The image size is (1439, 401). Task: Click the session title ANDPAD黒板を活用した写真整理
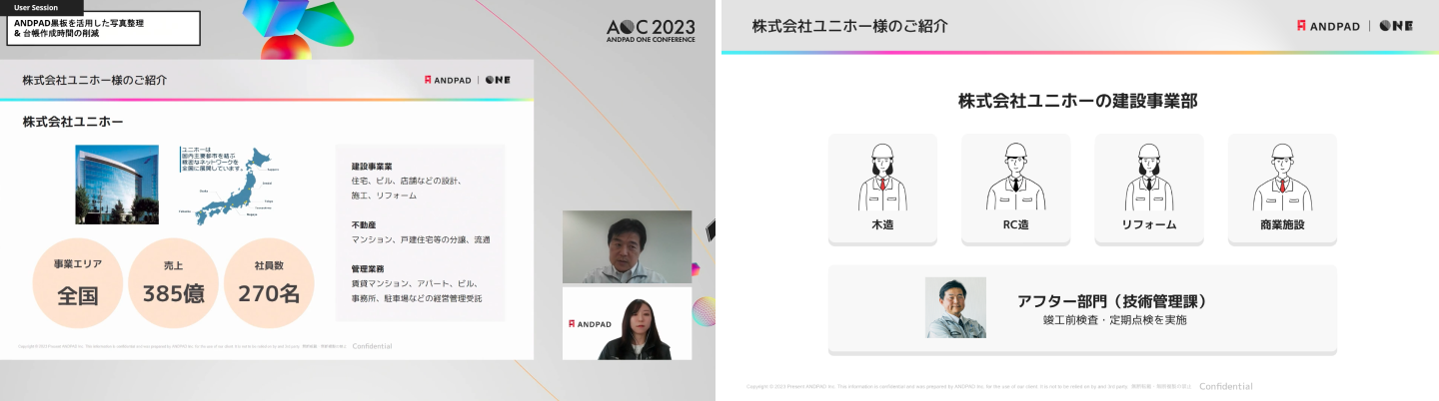coord(79,22)
